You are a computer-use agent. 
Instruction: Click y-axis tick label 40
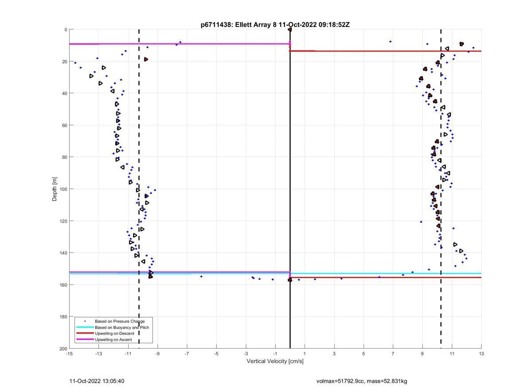coord(64,93)
